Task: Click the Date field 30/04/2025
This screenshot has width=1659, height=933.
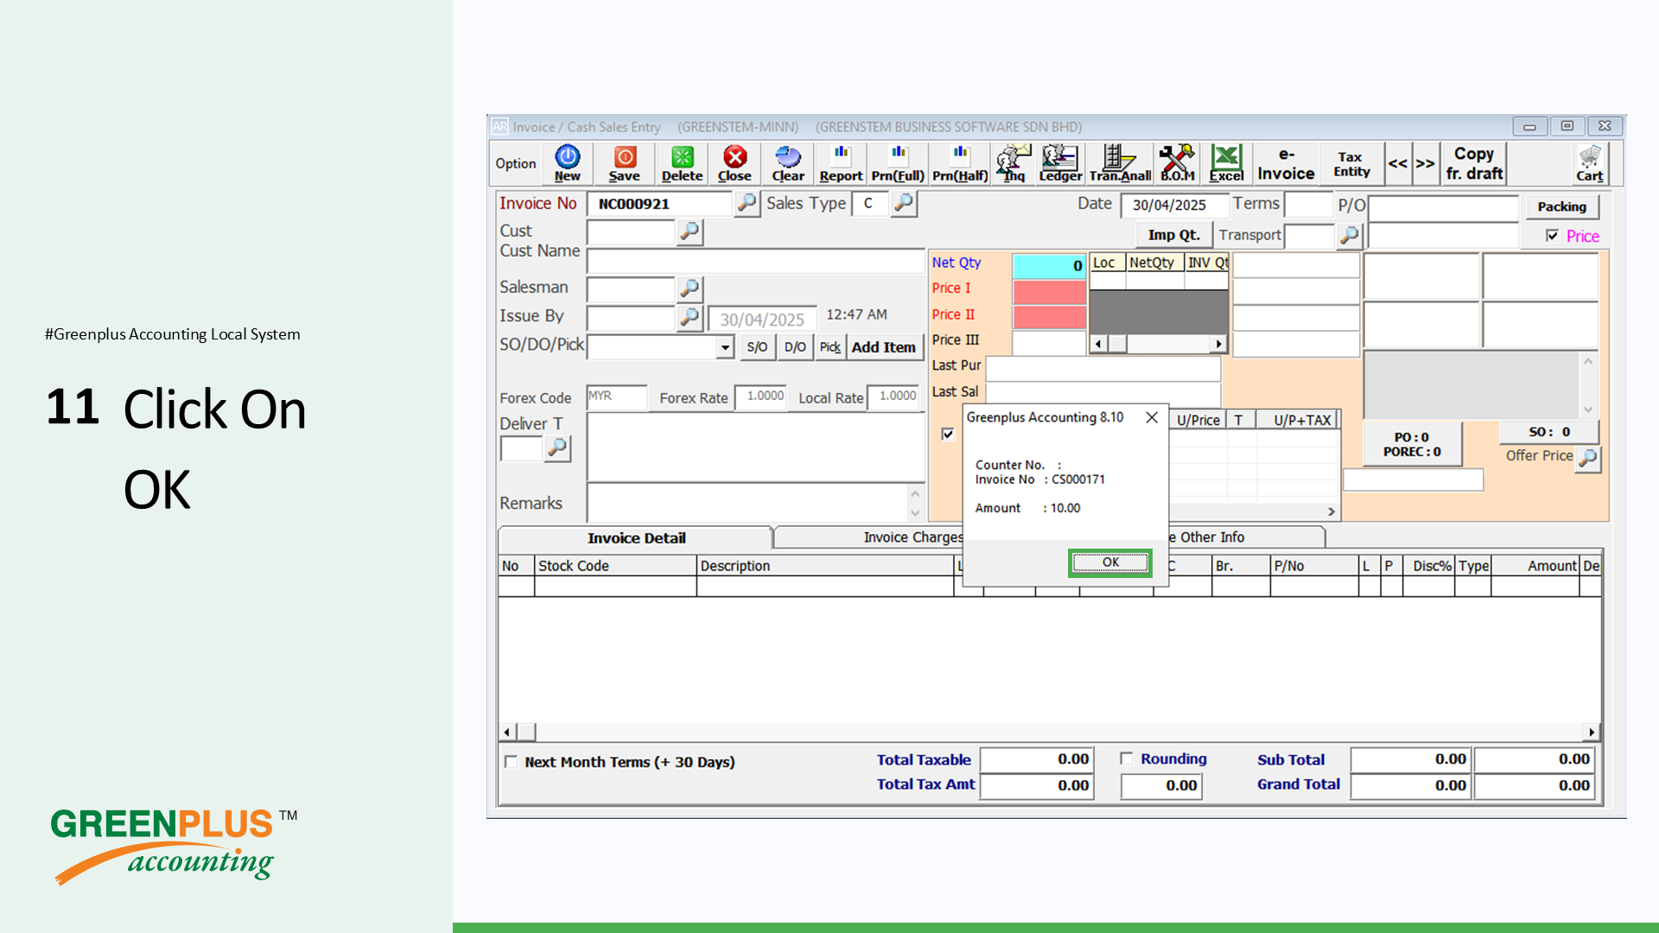Action: pos(1173,206)
